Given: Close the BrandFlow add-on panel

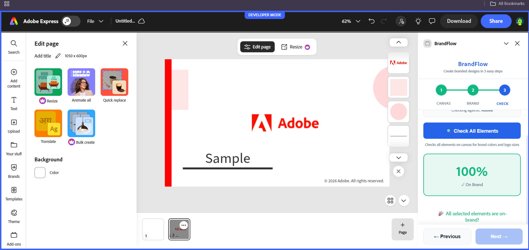Looking at the screenshot, I should [517, 44].
